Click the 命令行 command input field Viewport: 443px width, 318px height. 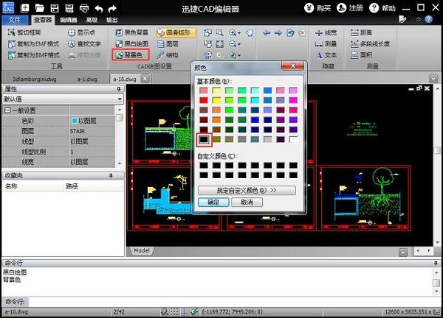tap(221, 302)
